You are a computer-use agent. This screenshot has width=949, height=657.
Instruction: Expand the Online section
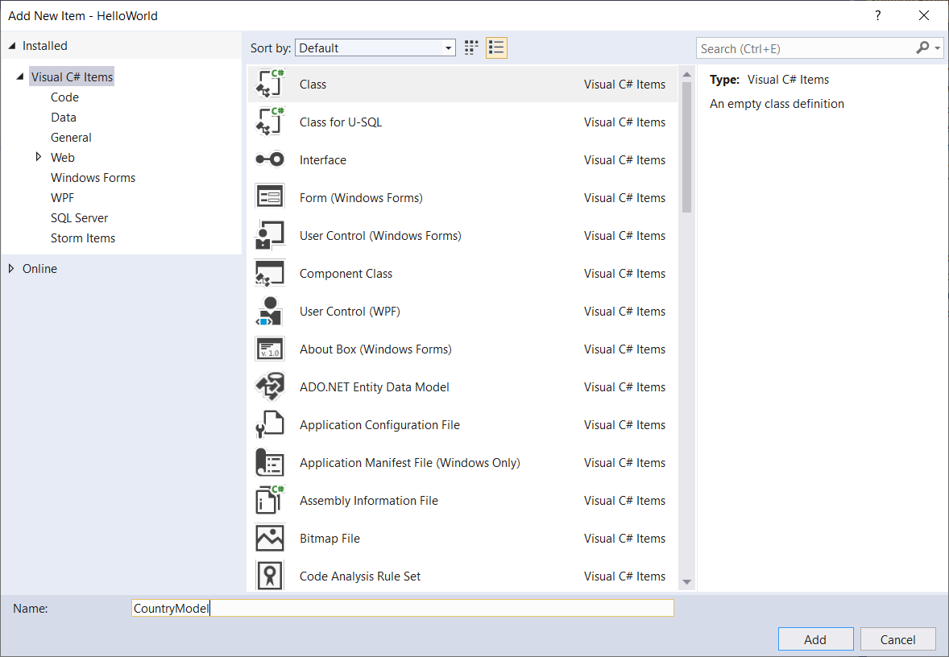pyautogui.click(x=11, y=269)
